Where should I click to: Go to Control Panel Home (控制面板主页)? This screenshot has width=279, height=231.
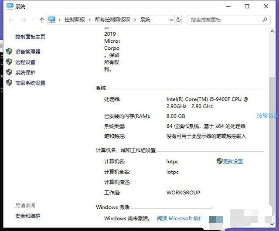click(x=30, y=37)
